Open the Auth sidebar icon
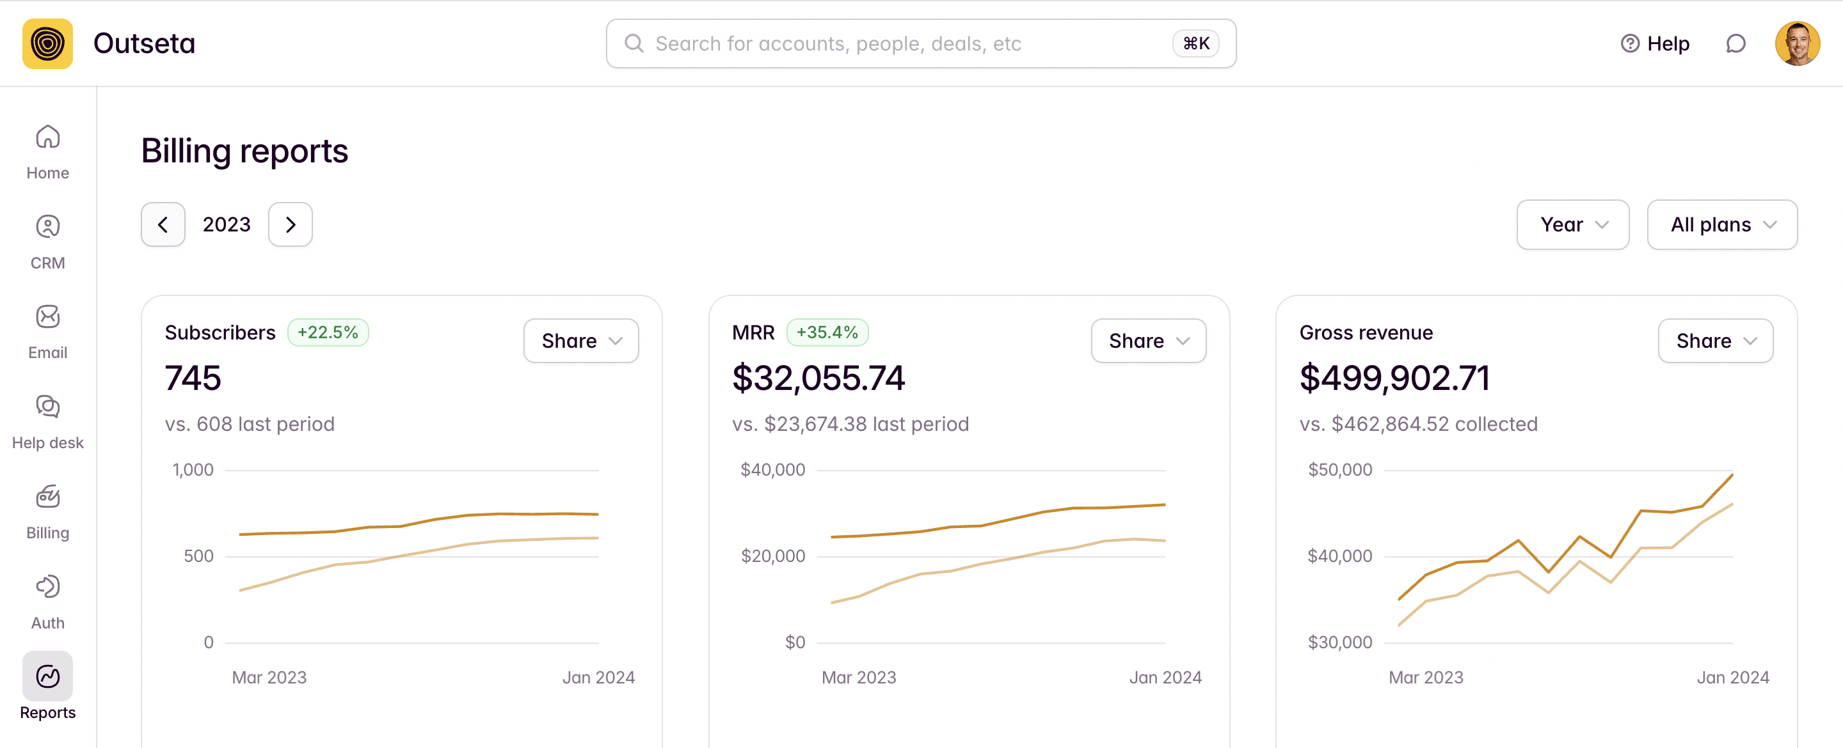1843x748 pixels. 47,587
